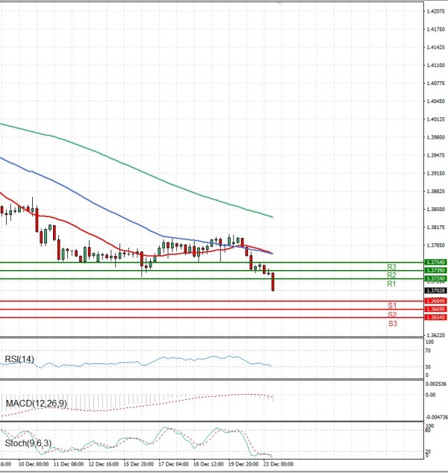448x473 pixels.
Task: Select the 1.42075 price axis label
Action: 435,12
